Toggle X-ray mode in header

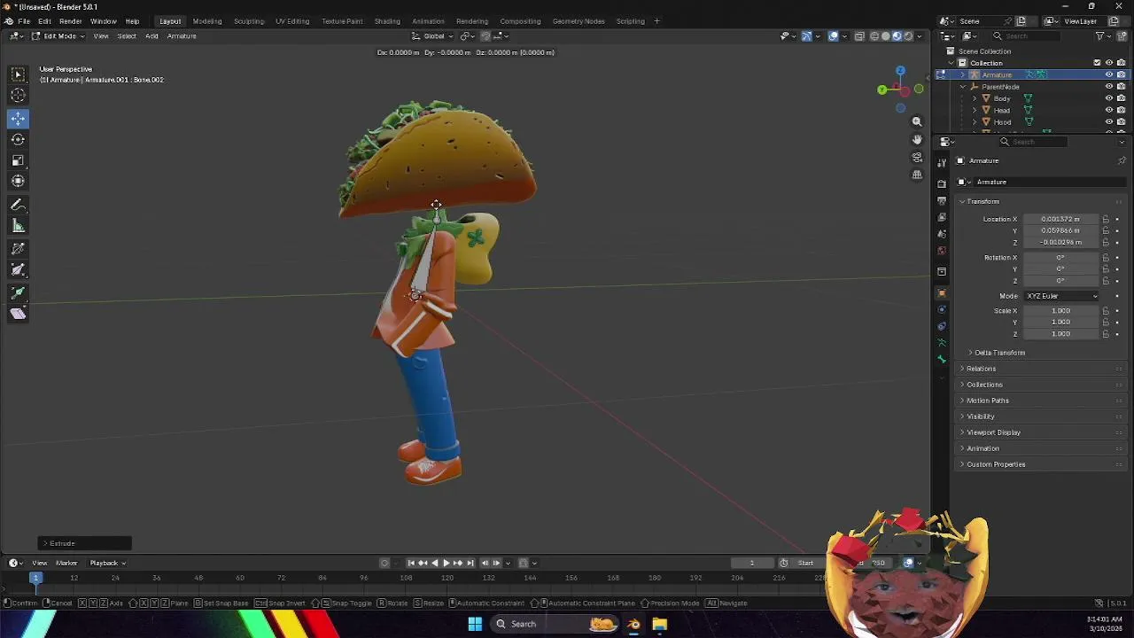(x=859, y=36)
